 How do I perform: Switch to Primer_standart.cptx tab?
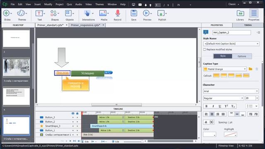point(51,25)
